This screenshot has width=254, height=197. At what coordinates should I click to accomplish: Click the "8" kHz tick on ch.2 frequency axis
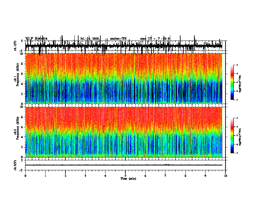22,117
